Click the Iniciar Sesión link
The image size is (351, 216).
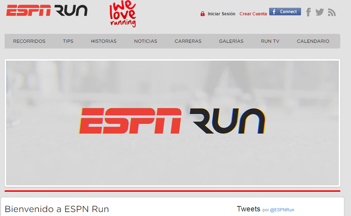click(221, 14)
